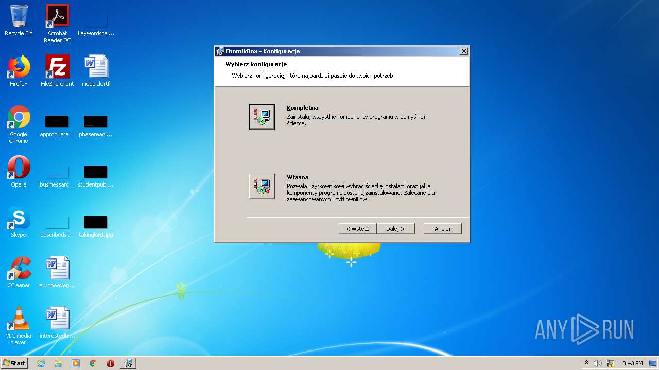
Task: Open the network status tray icon
Action: [x=610, y=363]
